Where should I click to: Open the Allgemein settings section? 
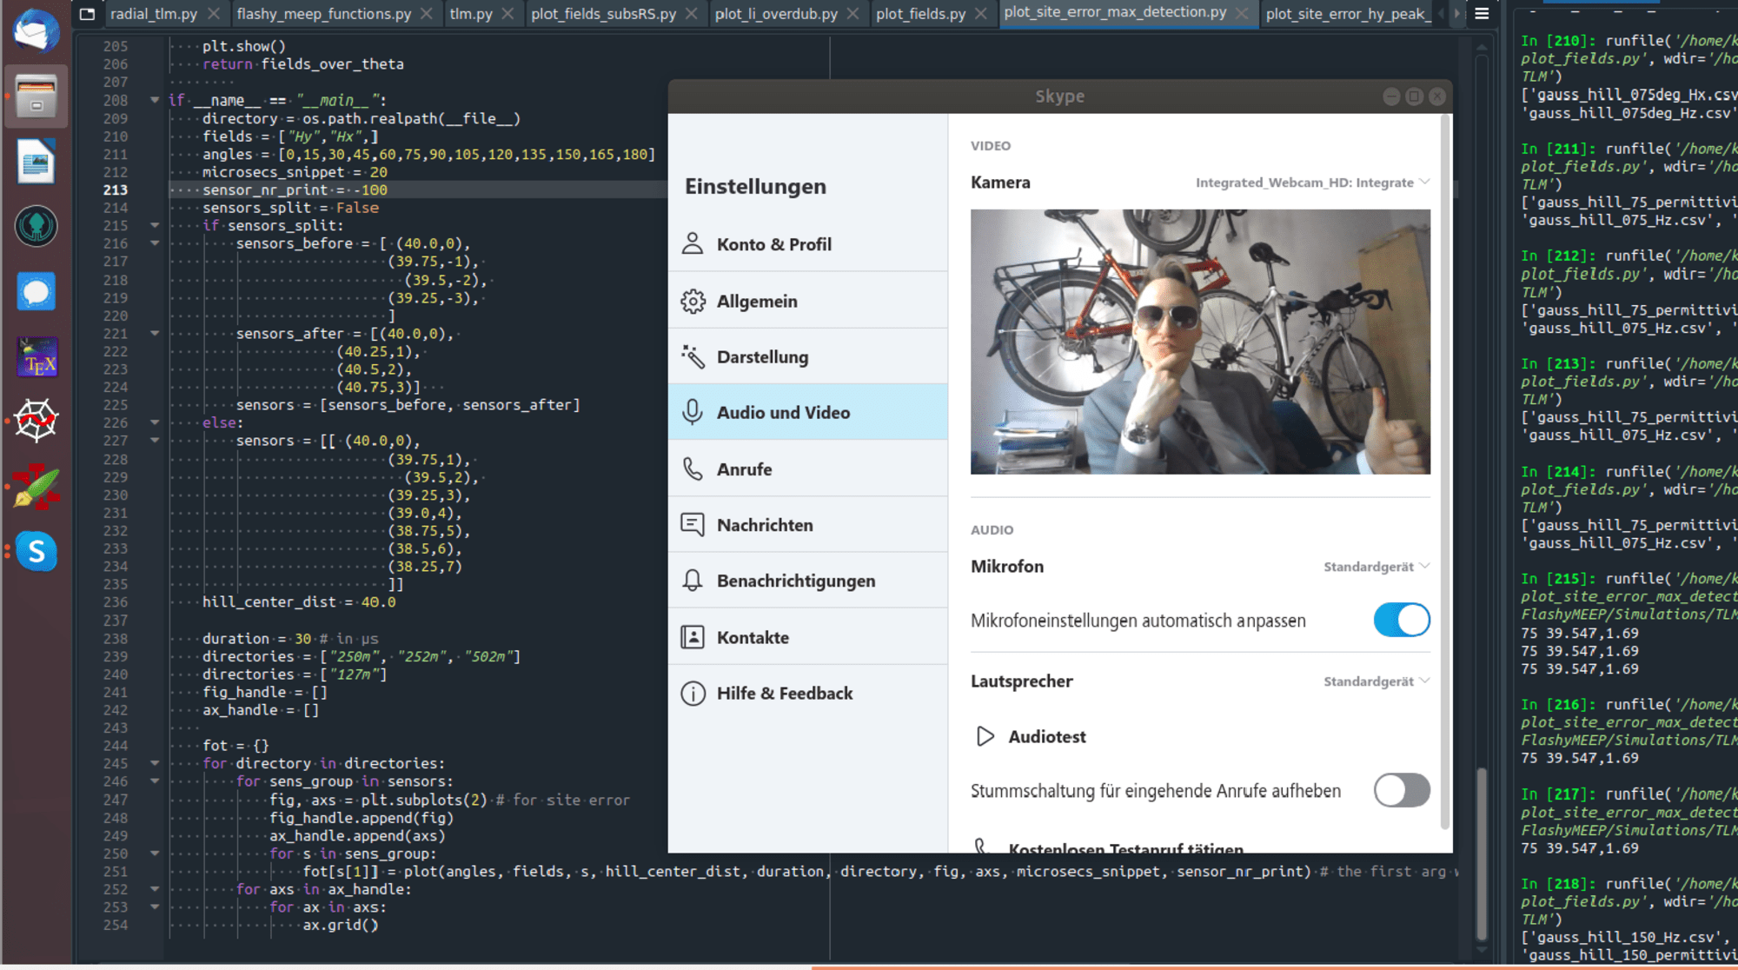coord(808,301)
